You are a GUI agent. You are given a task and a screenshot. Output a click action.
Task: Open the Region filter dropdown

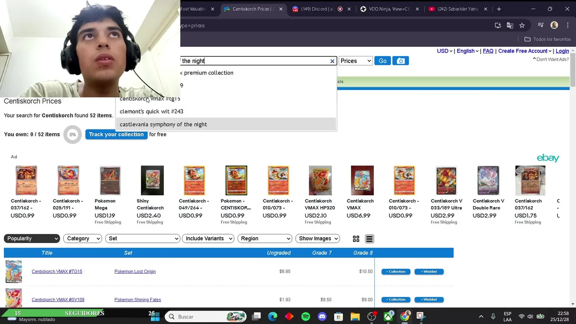[265, 238]
